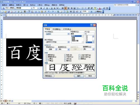Click the 閱讀 Read button in toolbar
The height and width of the screenshot is (105, 140).
98,12
